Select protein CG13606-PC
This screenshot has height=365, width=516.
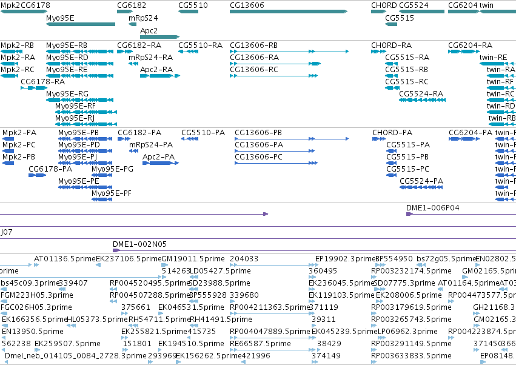[276, 163]
